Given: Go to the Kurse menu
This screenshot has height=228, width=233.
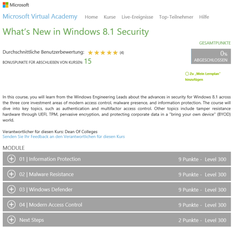Looking at the screenshot, I should (110, 17).
